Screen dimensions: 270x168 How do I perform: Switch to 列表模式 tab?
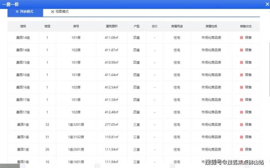(x=25, y=12)
